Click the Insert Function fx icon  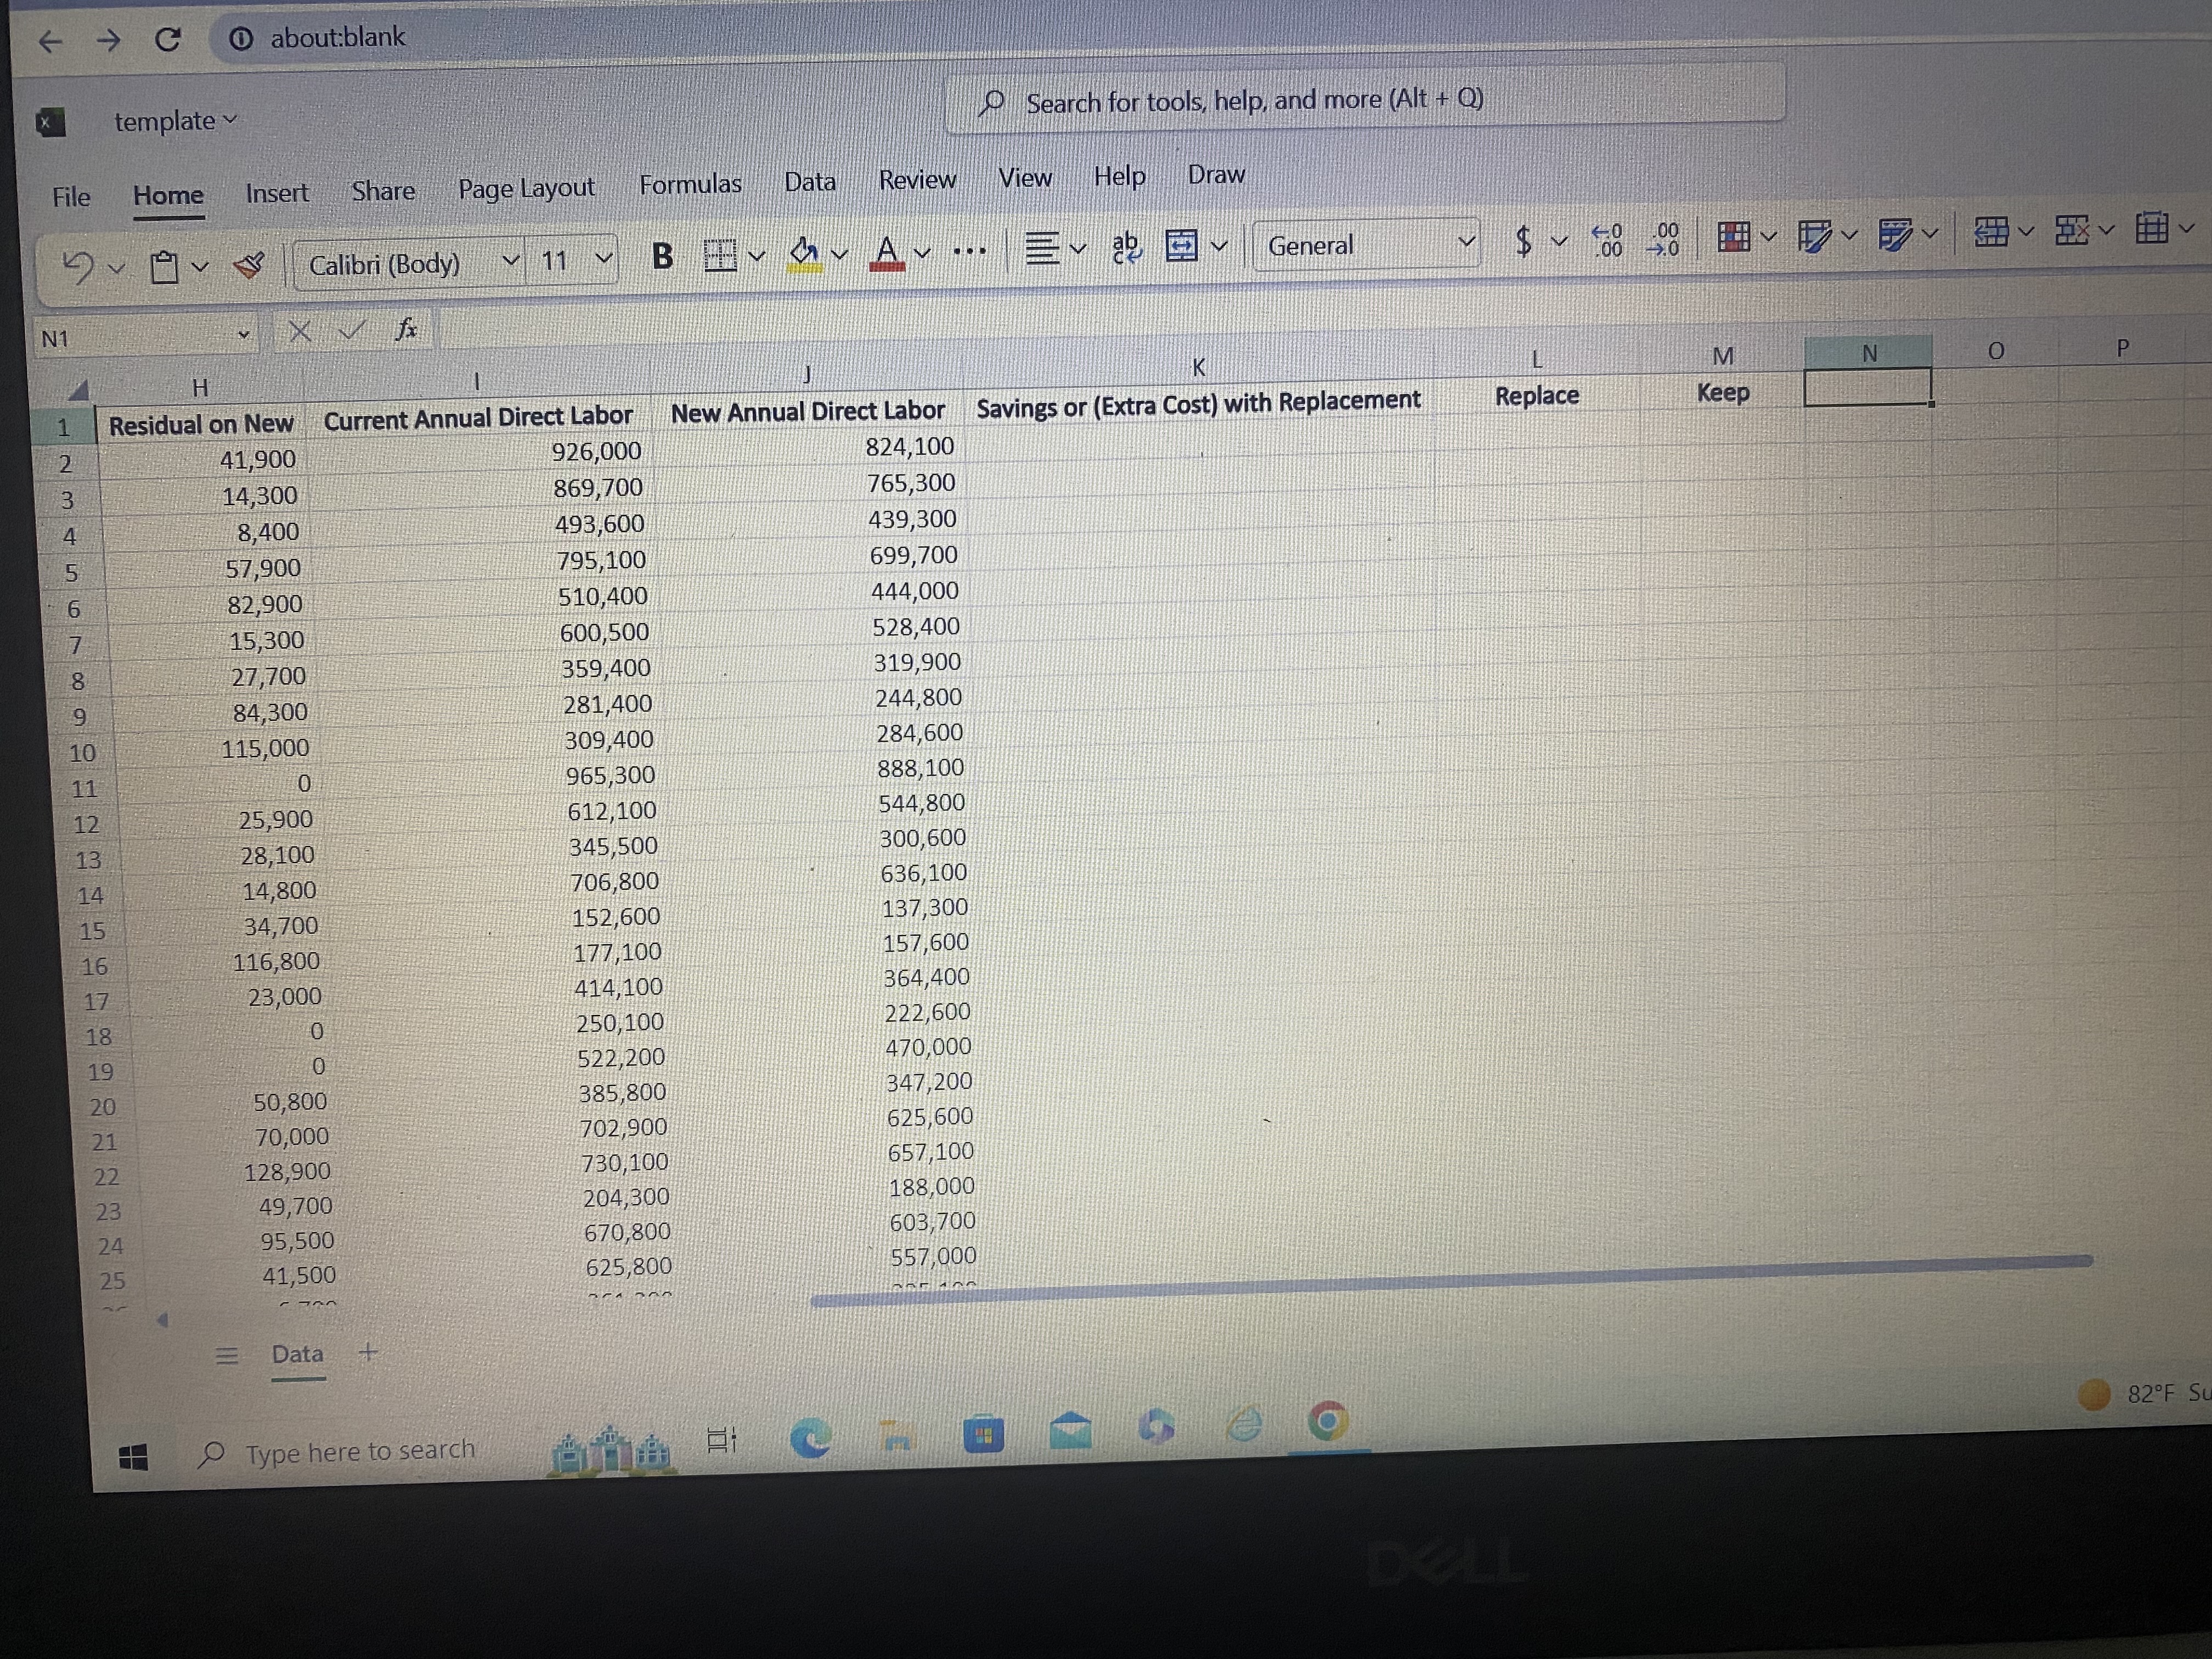(x=406, y=329)
